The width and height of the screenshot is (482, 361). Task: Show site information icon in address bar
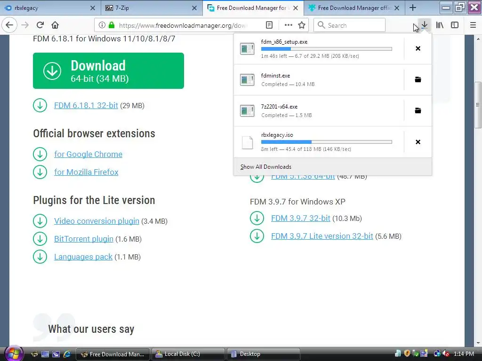point(102,25)
